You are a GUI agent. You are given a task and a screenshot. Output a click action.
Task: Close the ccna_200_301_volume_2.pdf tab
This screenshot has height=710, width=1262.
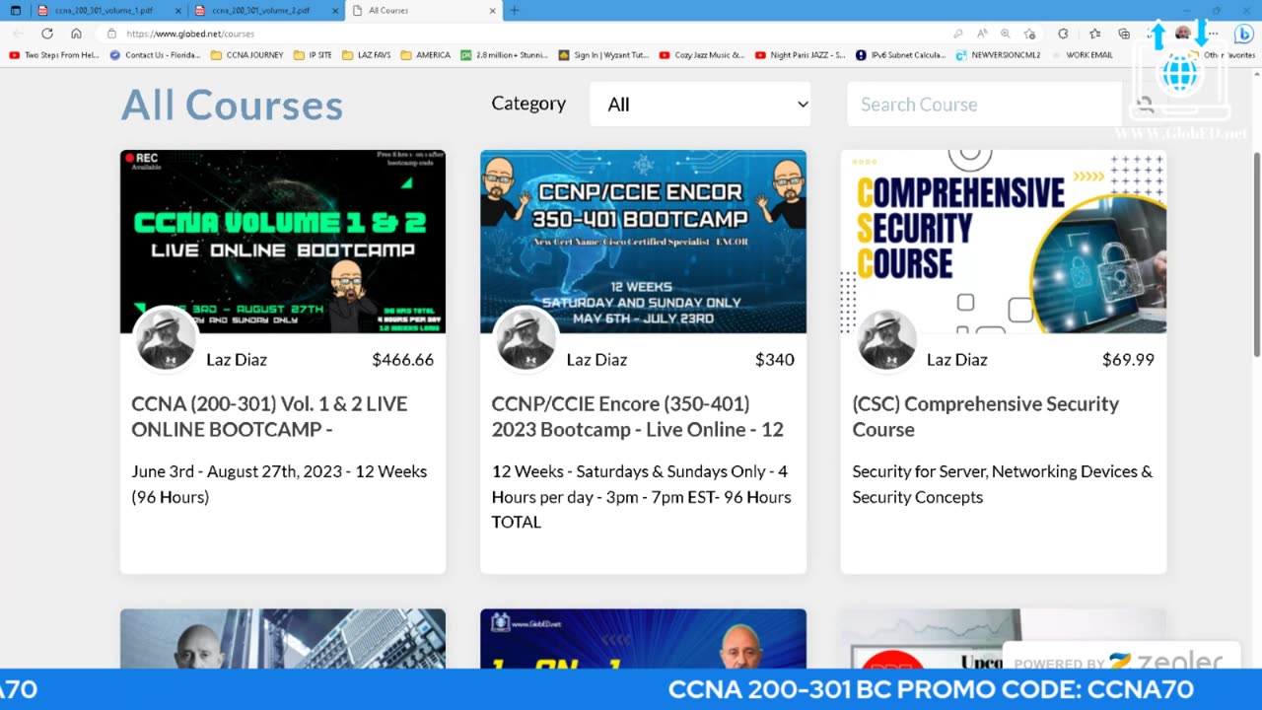[x=334, y=10]
